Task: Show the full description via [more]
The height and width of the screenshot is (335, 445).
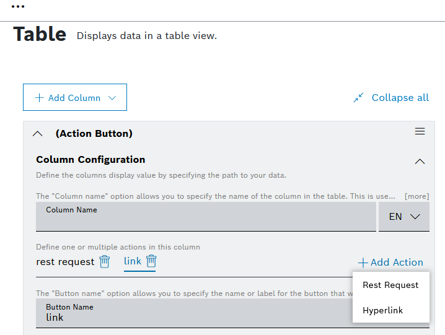Action: point(416,196)
